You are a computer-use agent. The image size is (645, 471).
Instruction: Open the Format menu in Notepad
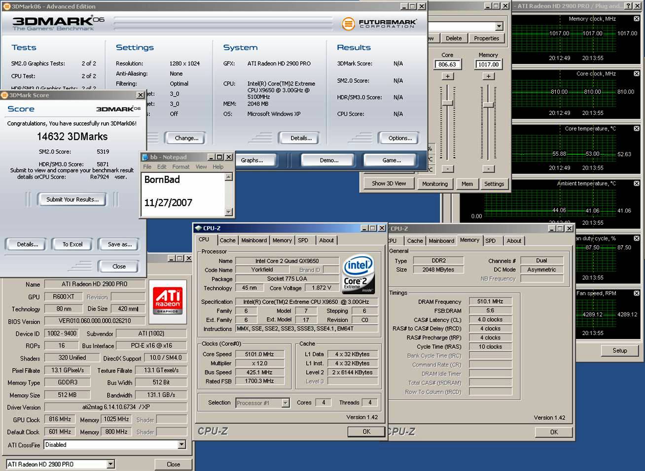click(x=181, y=167)
